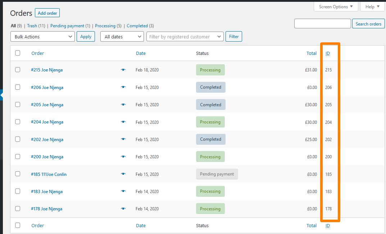Viewport: 386px width, 234px height.
Task: Show preview of order #200
Action: [x=123, y=157]
